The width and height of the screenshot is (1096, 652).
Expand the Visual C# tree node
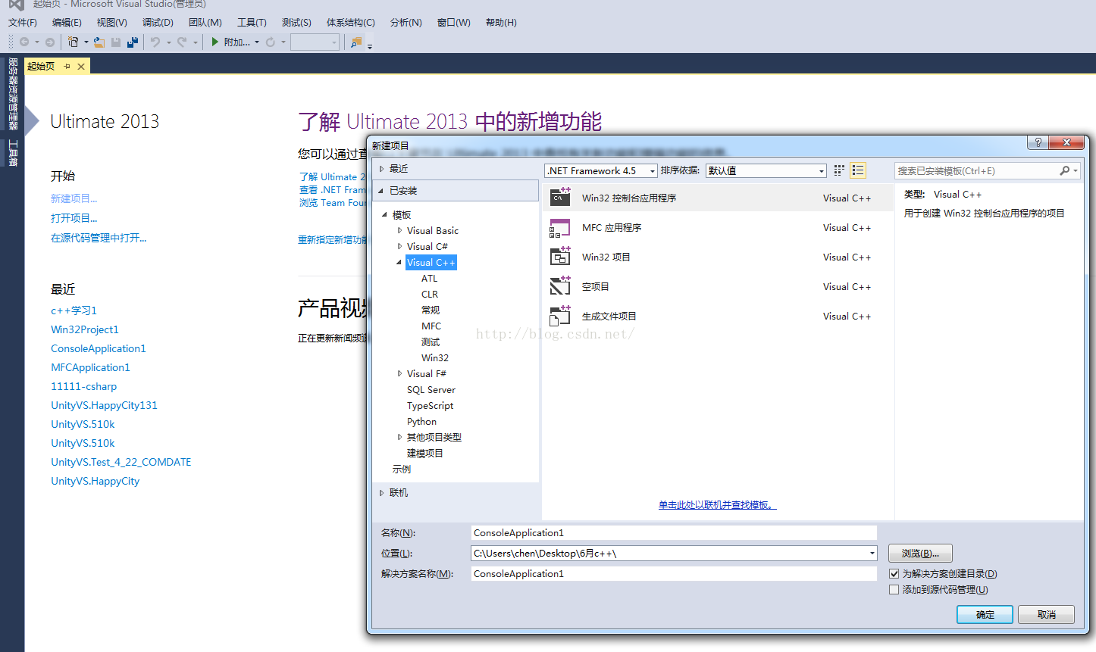point(399,246)
